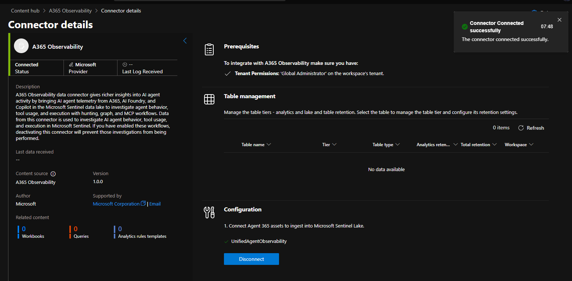Click the green check beside UnifiedAgentObservability
Screen dimensions: 572x281
click(x=226, y=241)
